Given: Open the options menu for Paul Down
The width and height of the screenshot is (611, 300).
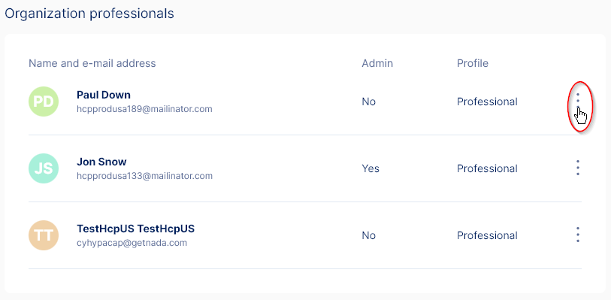Looking at the screenshot, I should 578,102.
